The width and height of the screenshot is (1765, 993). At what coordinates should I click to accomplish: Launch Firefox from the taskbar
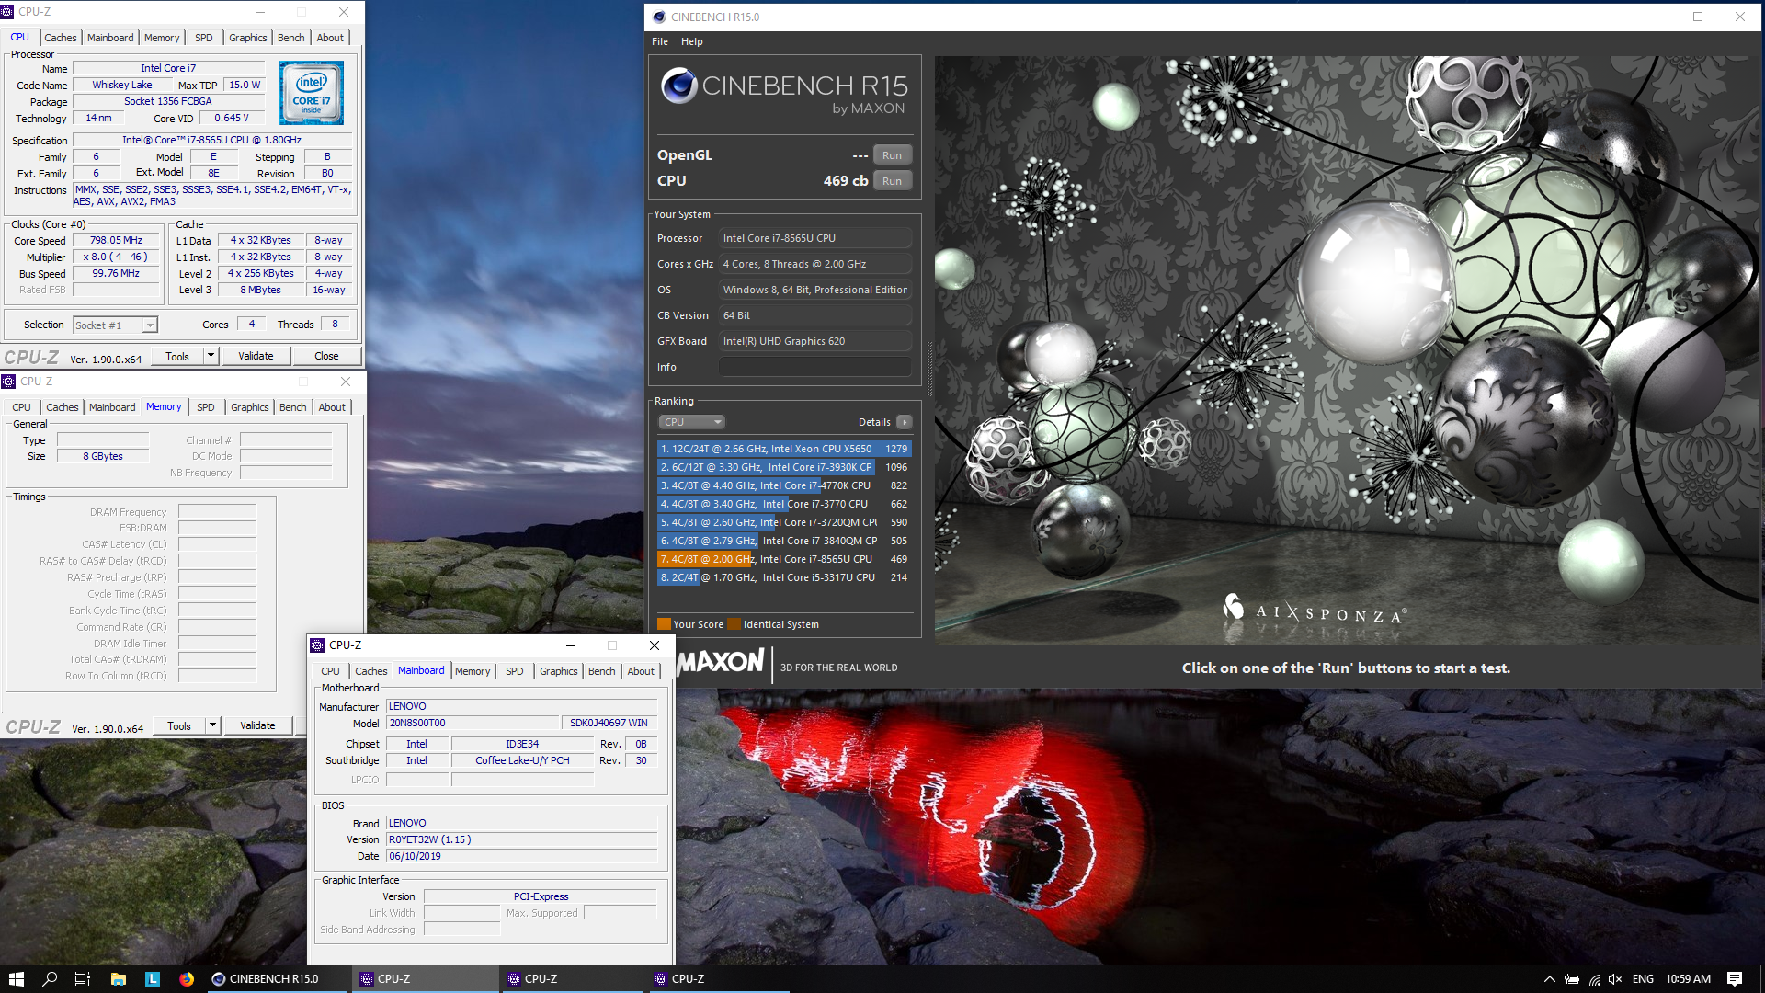coord(187,979)
